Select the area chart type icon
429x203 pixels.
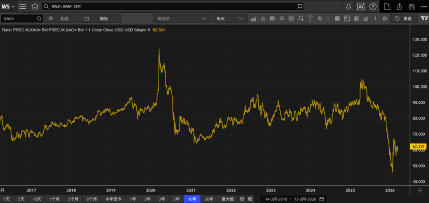(253, 19)
